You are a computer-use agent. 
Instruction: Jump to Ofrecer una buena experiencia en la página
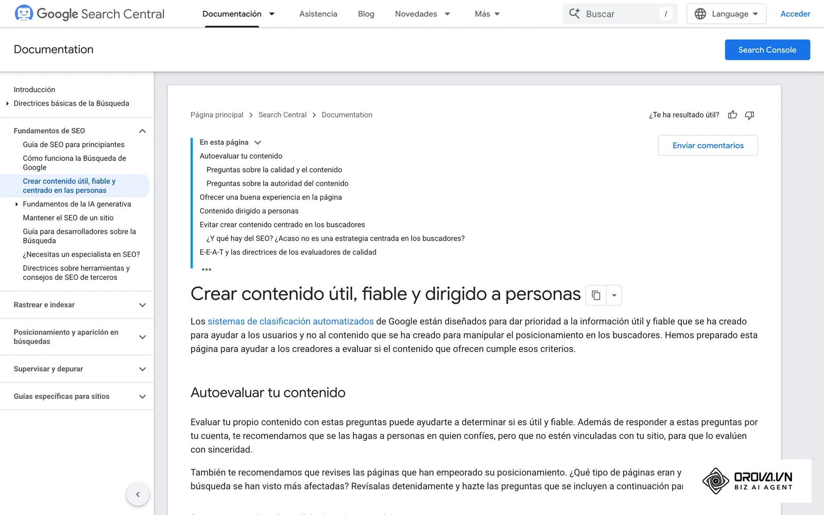pyautogui.click(x=271, y=197)
